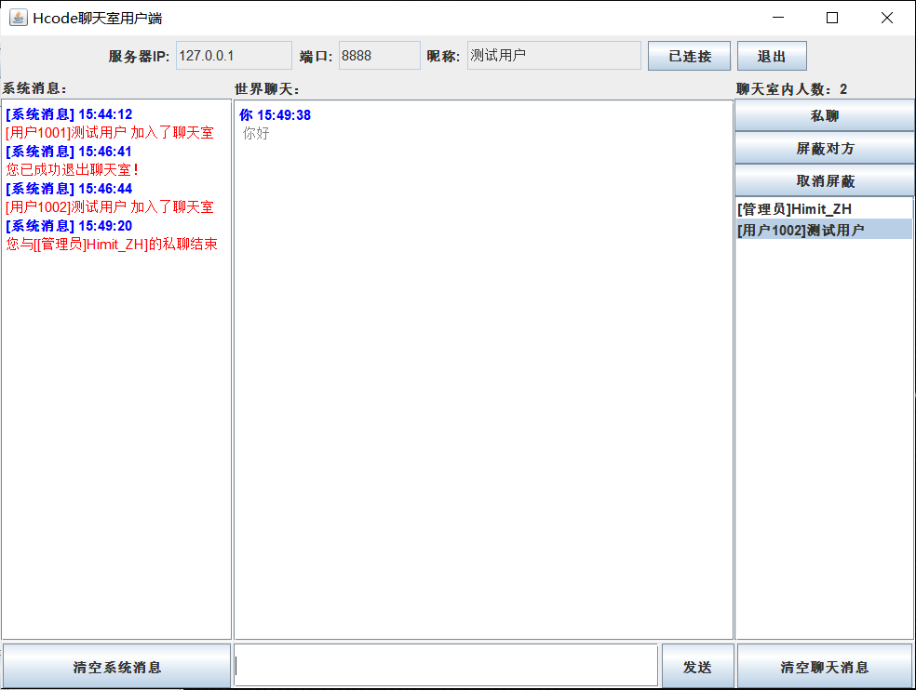The image size is (916, 690).
Task: Click 屏蔽对方 to block the selected user
Action: (823, 149)
